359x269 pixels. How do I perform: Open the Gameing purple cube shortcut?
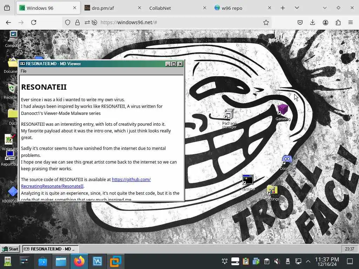click(x=283, y=112)
